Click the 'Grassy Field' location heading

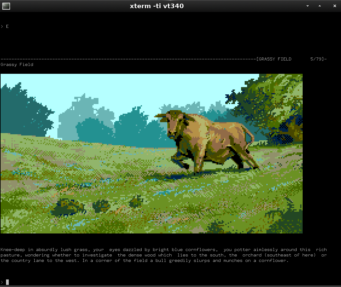pyautogui.click(x=17, y=64)
